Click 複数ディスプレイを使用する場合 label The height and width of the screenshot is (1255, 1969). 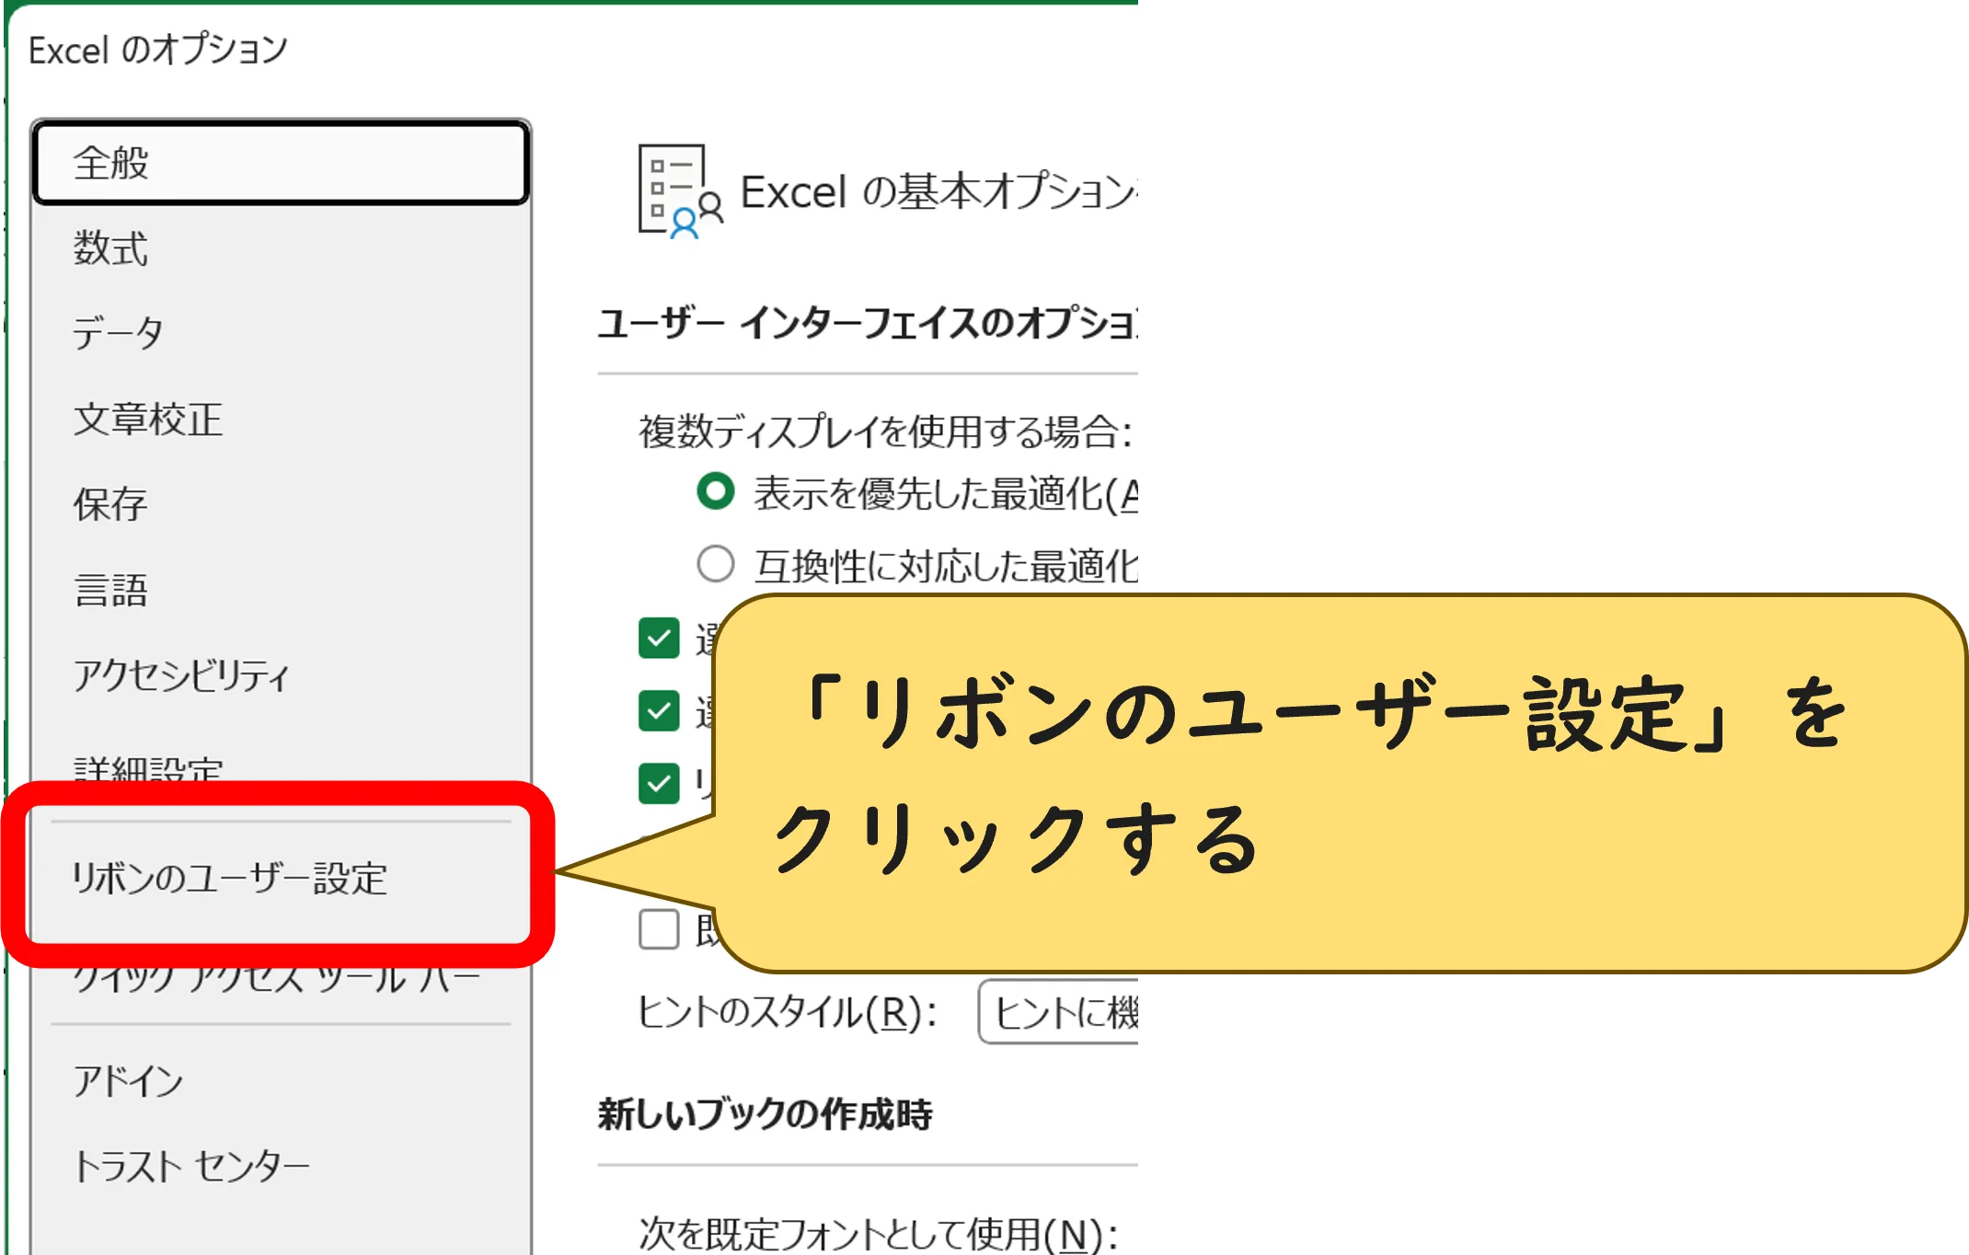tap(885, 432)
